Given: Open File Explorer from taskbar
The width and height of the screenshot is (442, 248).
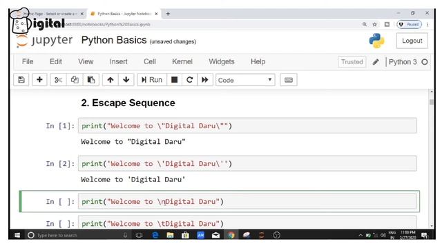Looking at the screenshot, I should [170, 235].
